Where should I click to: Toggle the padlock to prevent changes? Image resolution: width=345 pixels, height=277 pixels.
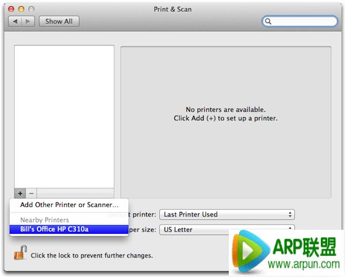click(21, 252)
